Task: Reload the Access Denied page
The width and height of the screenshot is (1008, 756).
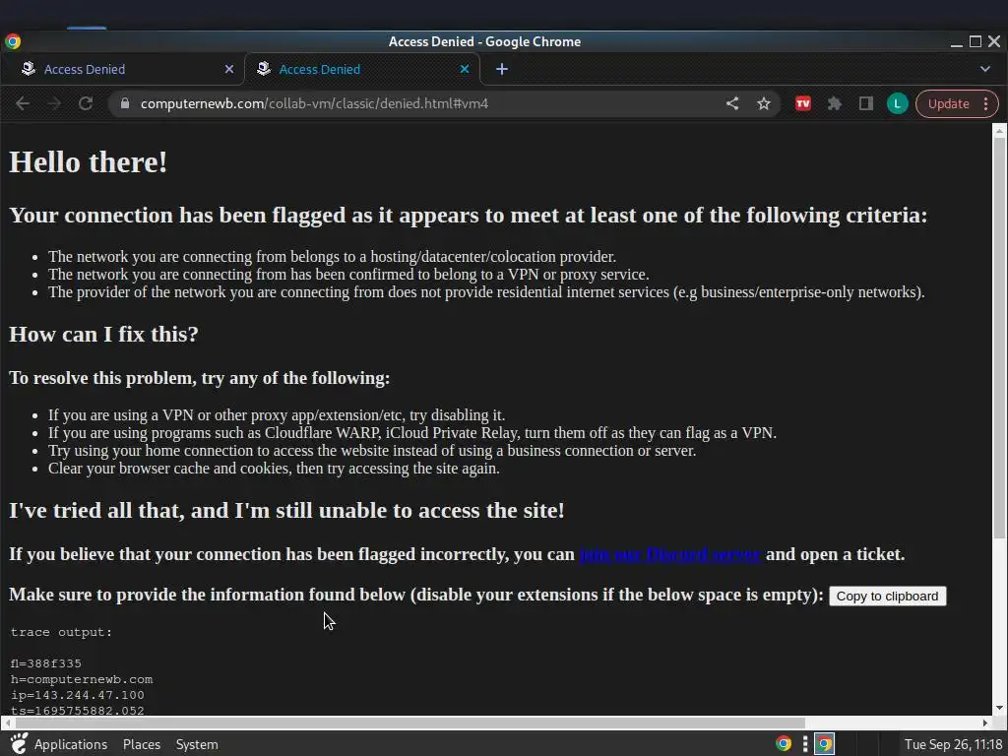Action: [x=86, y=103]
